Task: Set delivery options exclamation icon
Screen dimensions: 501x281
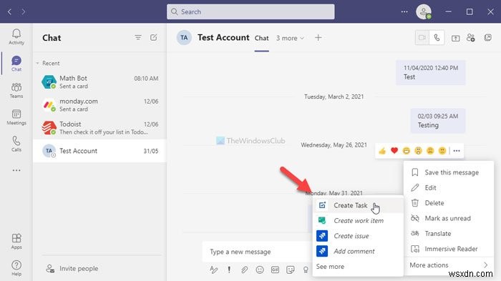Action: [229, 270]
